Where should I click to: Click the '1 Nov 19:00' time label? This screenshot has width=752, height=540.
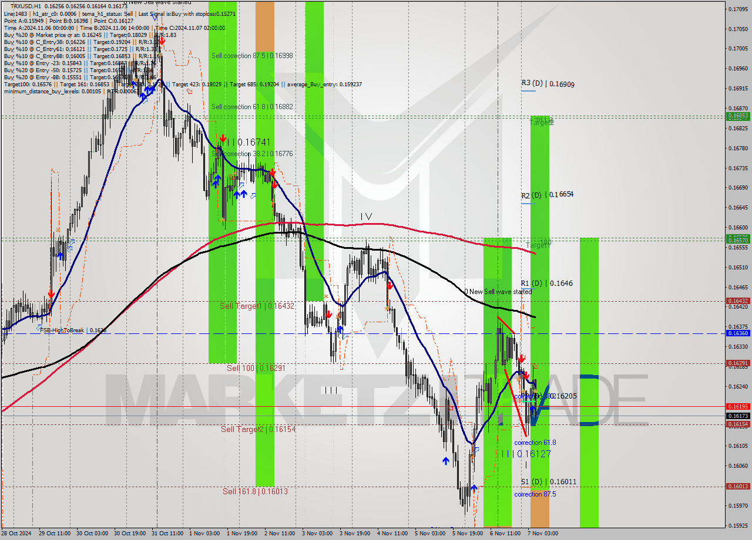pyautogui.click(x=241, y=534)
